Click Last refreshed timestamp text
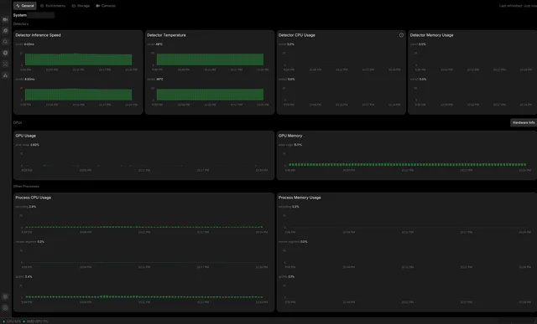The image size is (537, 324). (x=518, y=6)
